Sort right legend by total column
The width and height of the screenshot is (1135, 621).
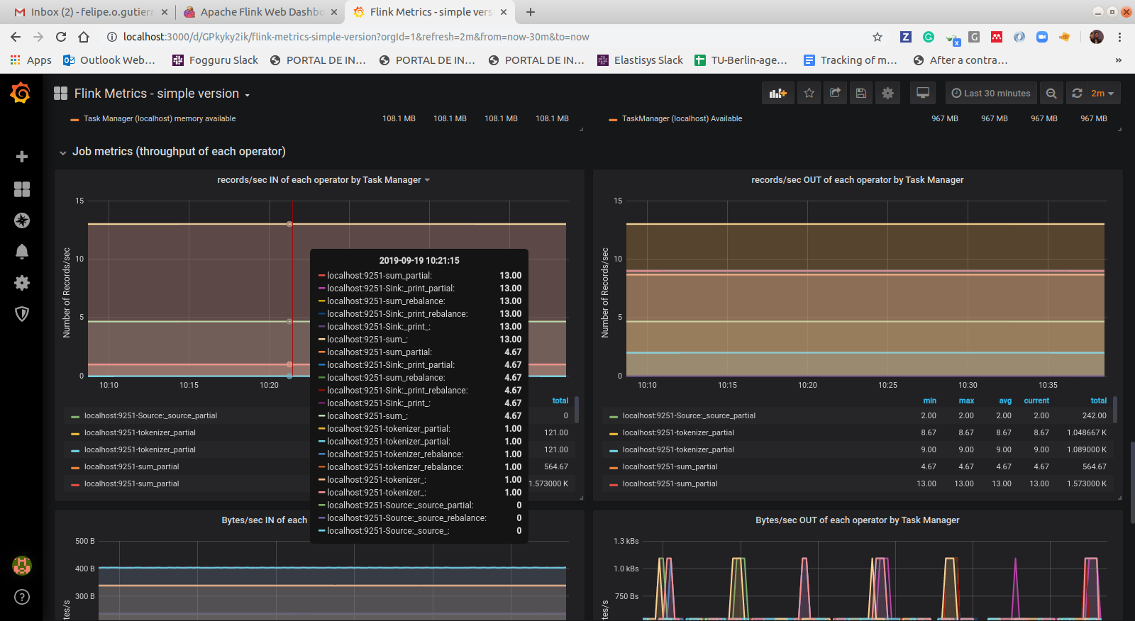tap(1098, 401)
